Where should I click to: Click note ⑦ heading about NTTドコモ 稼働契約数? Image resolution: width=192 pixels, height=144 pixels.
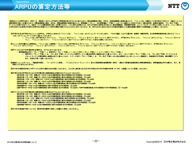pyautogui.click(x=41, y=92)
